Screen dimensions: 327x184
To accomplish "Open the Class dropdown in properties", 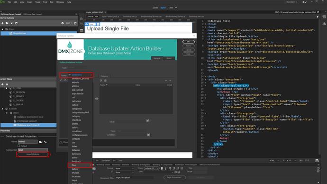I will click(x=152, y=168).
